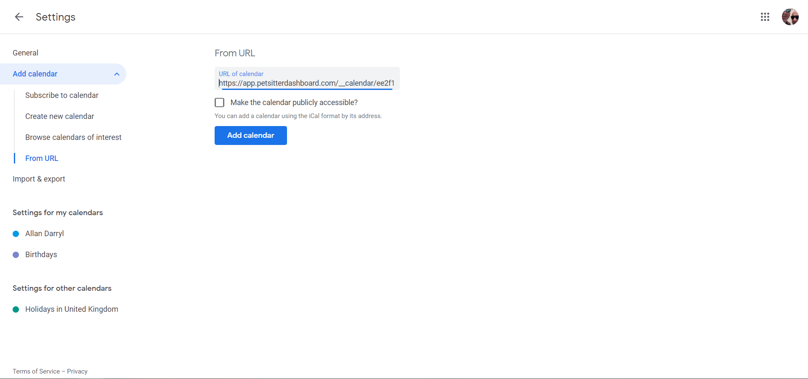Check Make the calendar publicly accessible

coord(219,103)
